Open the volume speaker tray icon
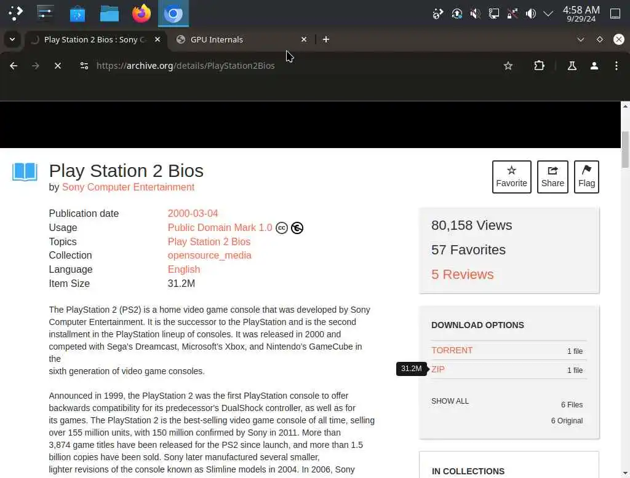This screenshot has height=478, width=630. (531, 14)
